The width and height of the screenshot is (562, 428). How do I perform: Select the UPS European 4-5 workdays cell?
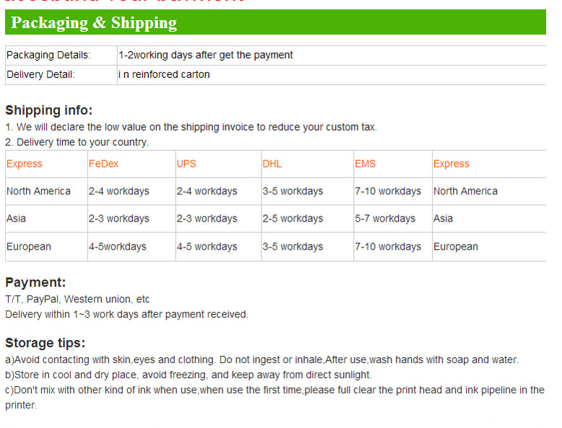[x=207, y=247]
